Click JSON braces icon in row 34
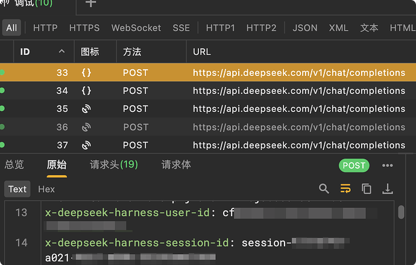This screenshot has width=416, height=265. pos(86,90)
